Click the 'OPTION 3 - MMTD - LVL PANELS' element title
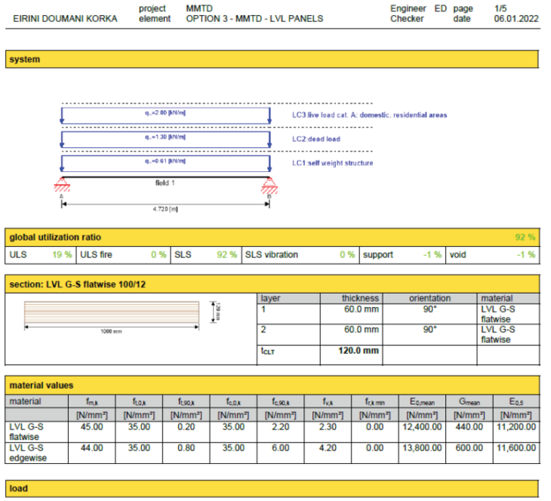Image resolution: width=551 pixels, height=501 pixels. (254, 19)
